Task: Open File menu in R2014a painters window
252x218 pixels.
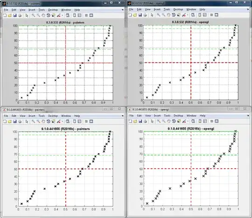Action: [6, 10]
